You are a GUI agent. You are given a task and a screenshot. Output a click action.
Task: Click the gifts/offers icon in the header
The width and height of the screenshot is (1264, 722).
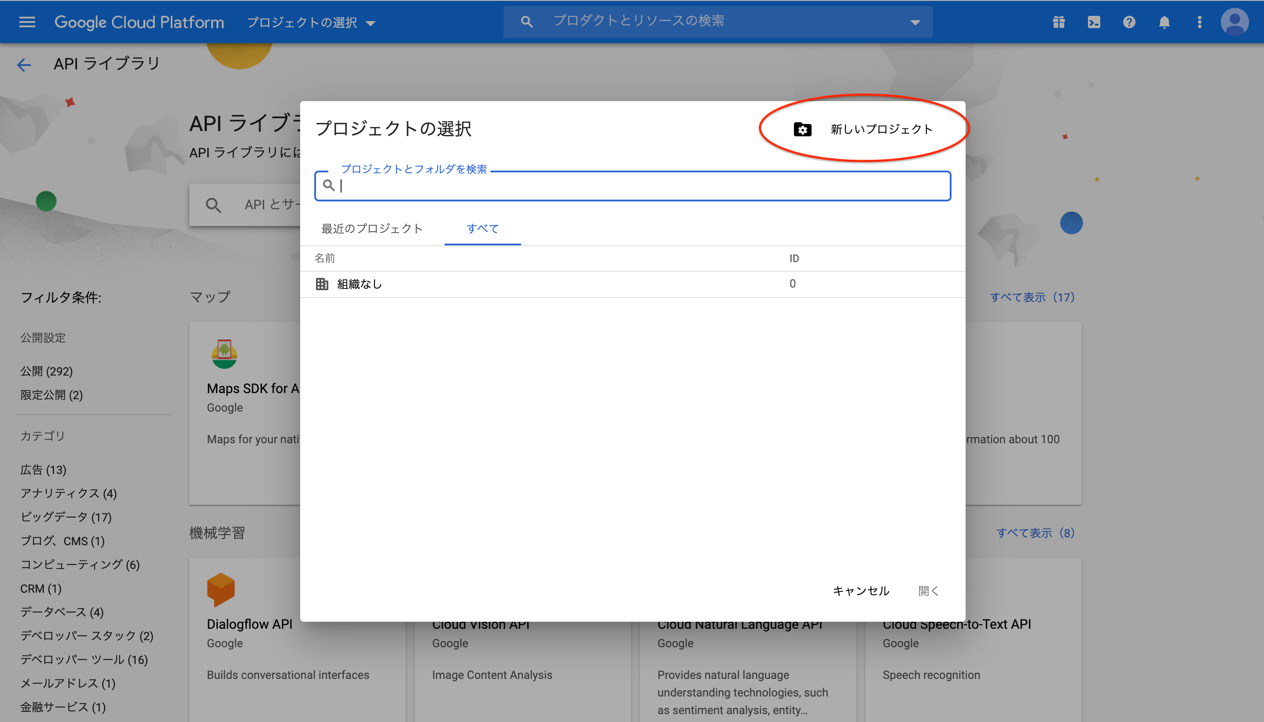click(x=1058, y=21)
